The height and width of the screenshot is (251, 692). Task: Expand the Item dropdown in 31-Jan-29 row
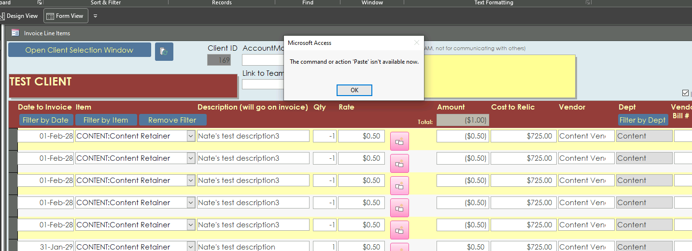[x=191, y=246]
